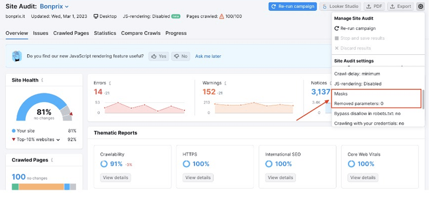Click the Your site blue legend dot
Screen dimensions: 429x197
click(13, 131)
